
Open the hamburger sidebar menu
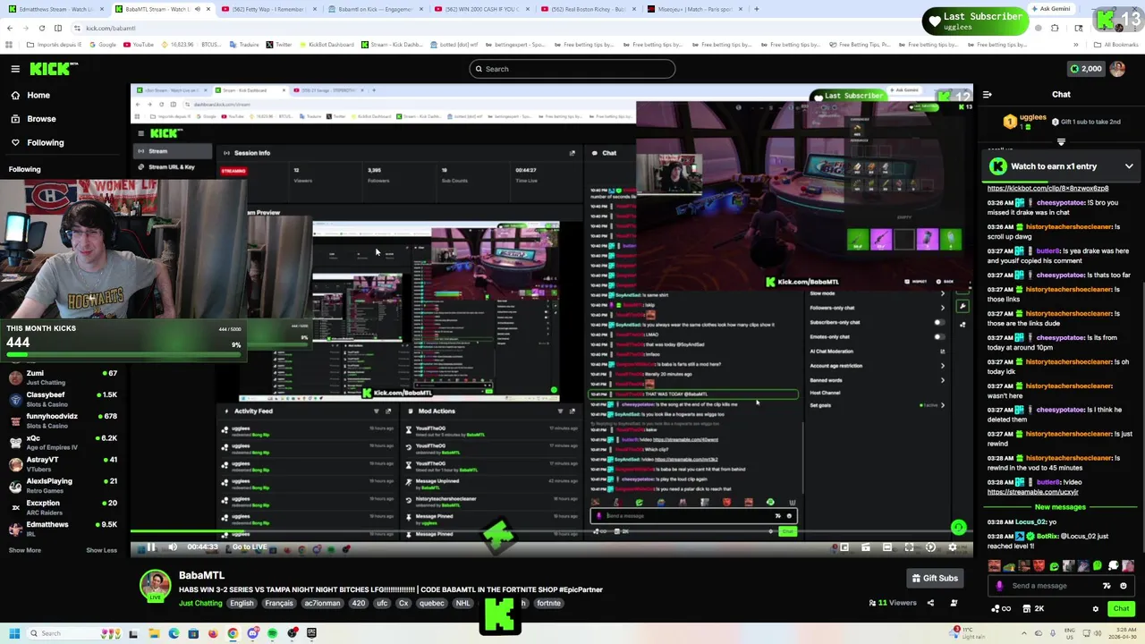pos(15,69)
